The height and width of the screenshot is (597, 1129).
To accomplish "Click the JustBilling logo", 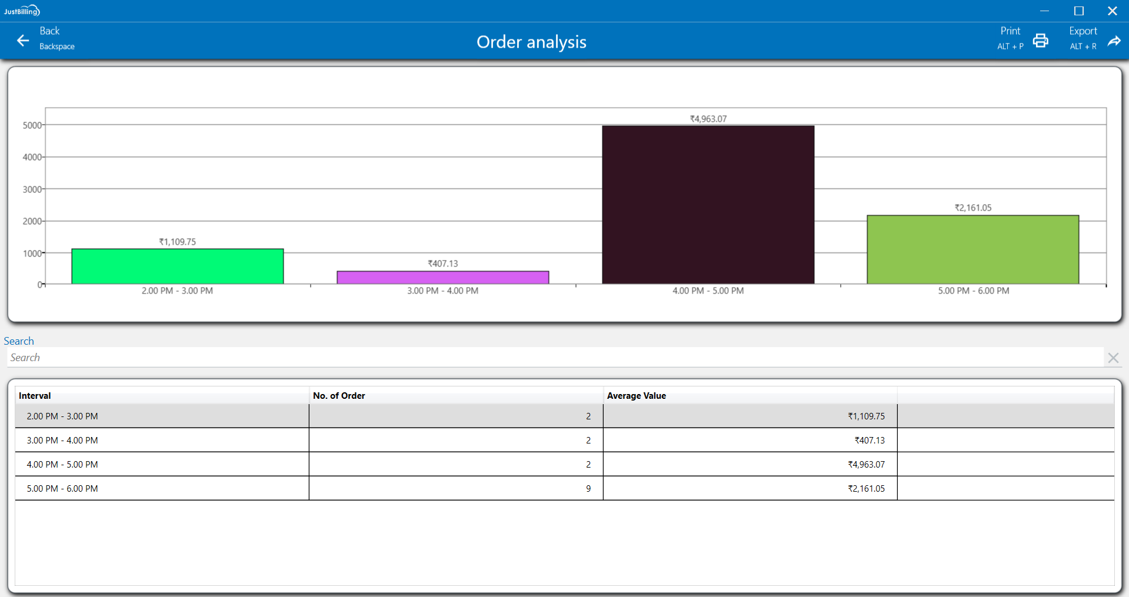I will click(22, 11).
